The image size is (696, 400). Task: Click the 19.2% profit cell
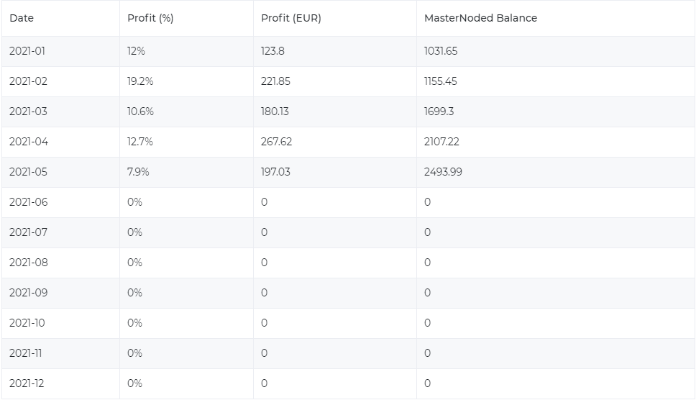pyautogui.click(x=140, y=81)
